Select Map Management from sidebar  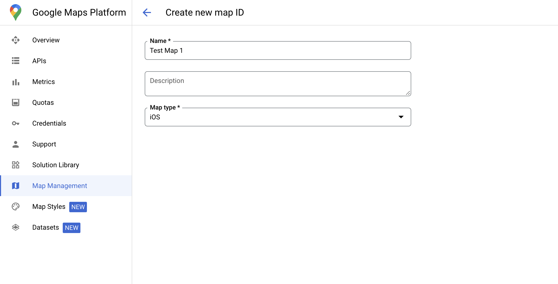pyautogui.click(x=60, y=186)
